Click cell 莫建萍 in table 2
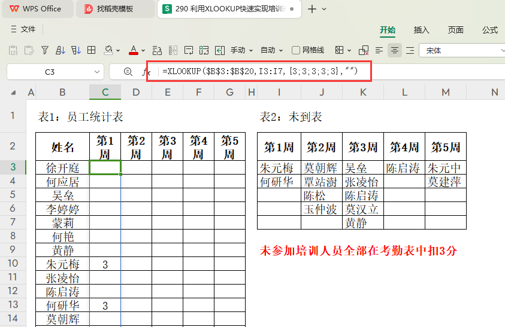Screen dimensions: 505x327 446,181
